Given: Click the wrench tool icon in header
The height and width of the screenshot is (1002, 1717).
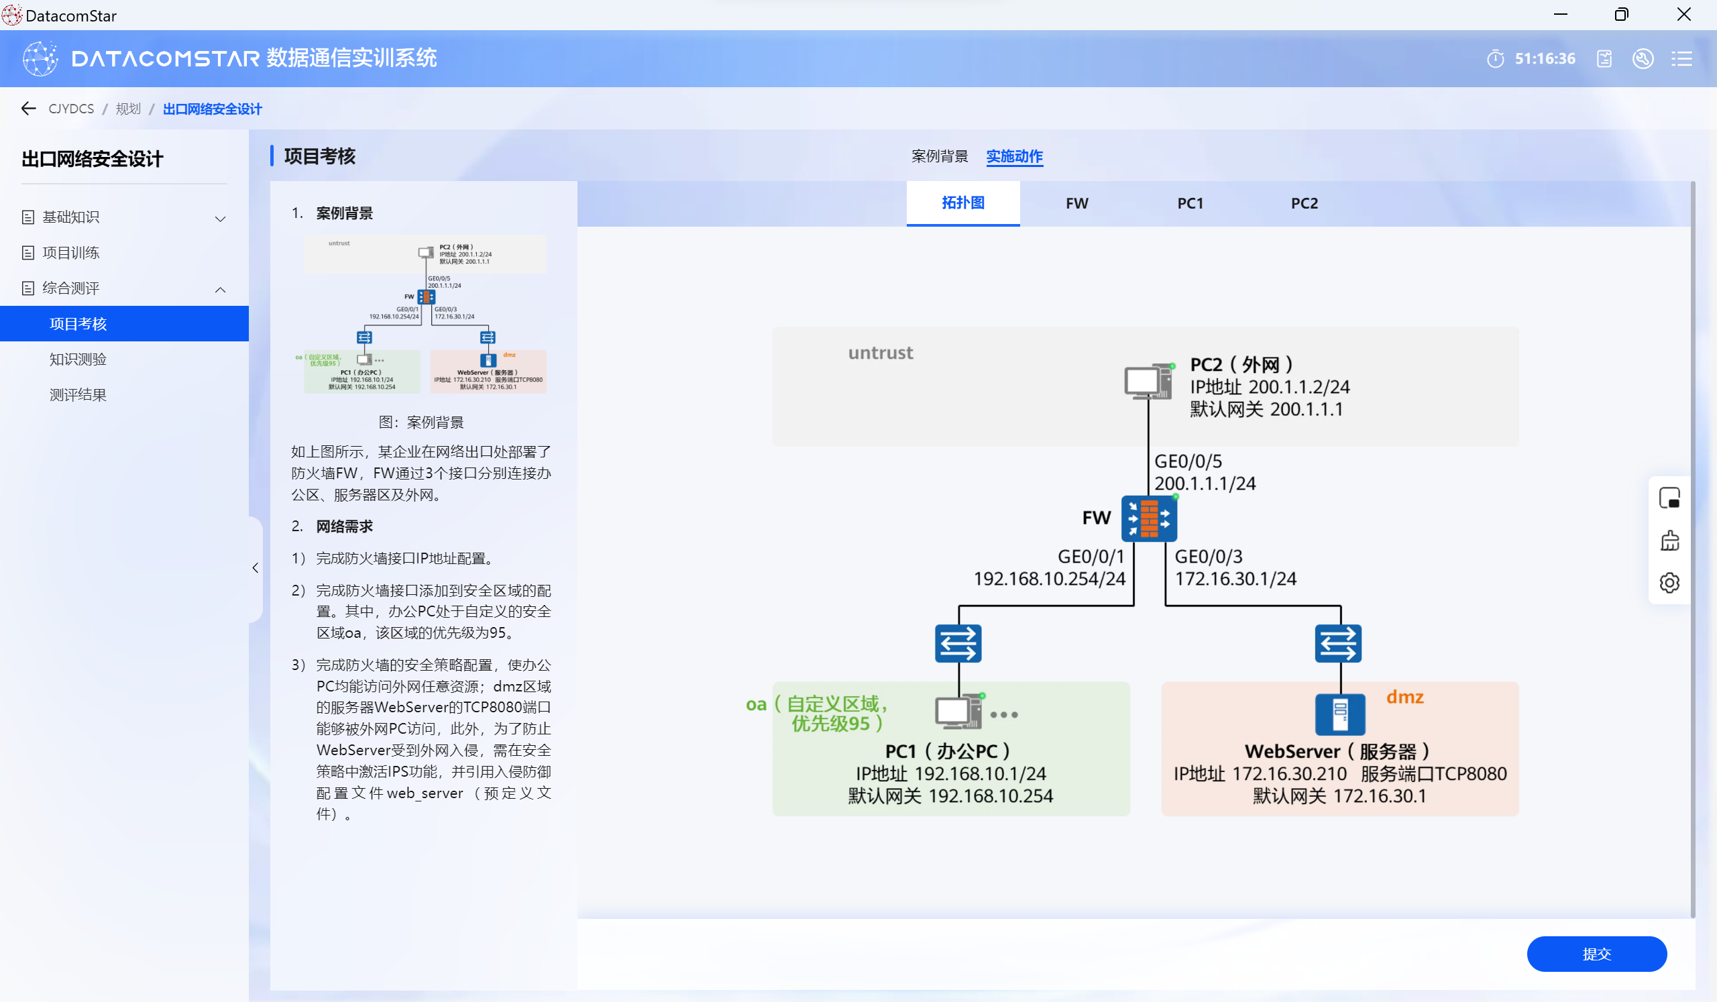Looking at the screenshot, I should pyautogui.click(x=1642, y=58).
